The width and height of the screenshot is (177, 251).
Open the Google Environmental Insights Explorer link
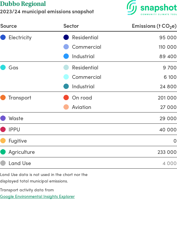click(x=37, y=196)
